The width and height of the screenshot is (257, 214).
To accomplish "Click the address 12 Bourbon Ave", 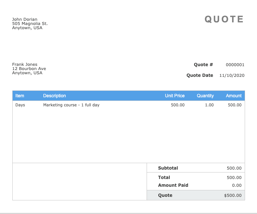I will click(x=29, y=69).
